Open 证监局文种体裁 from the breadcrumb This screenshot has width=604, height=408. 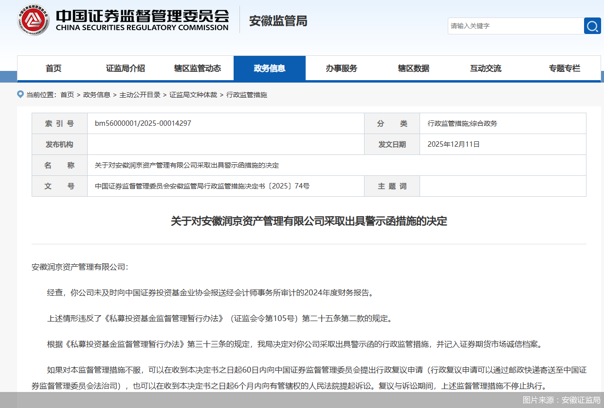coord(190,95)
